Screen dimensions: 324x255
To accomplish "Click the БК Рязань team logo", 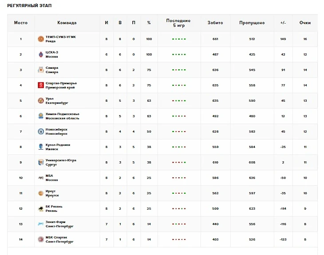I will [x=41, y=209].
